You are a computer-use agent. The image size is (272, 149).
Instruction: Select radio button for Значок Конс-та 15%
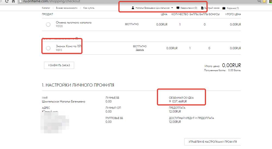pos(48,48)
